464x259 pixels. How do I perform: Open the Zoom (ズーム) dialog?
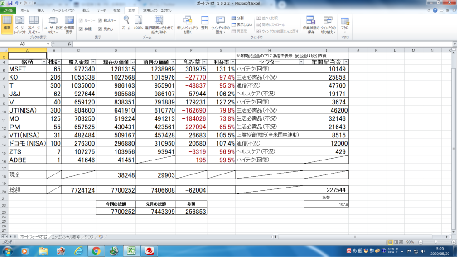click(x=126, y=23)
